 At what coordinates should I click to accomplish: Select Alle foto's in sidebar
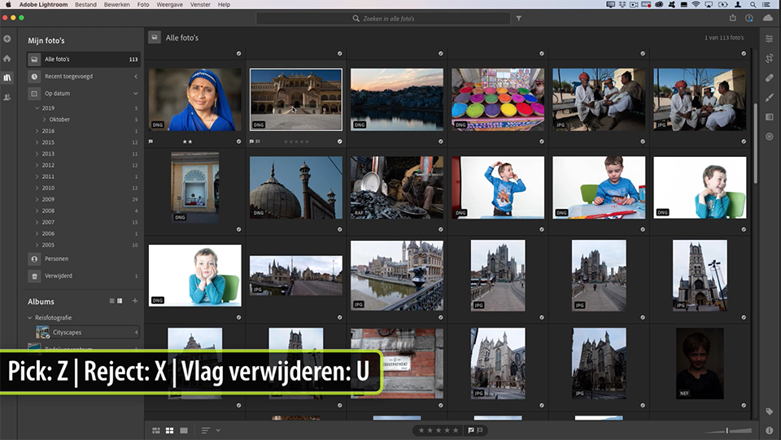[83, 59]
